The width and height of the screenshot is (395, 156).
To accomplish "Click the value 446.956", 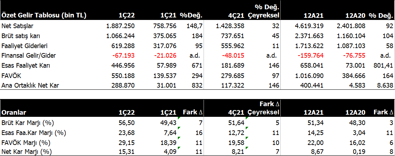I will [x=123, y=66].
